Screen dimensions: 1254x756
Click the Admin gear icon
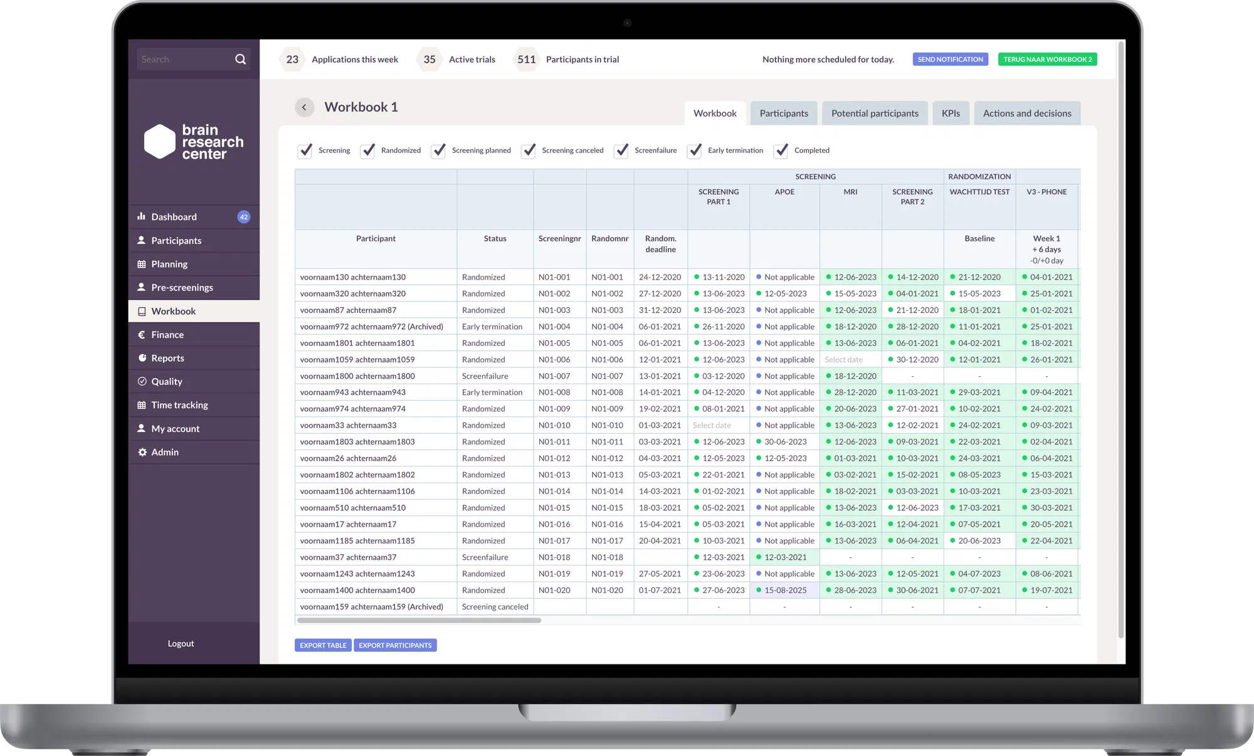tap(142, 452)
